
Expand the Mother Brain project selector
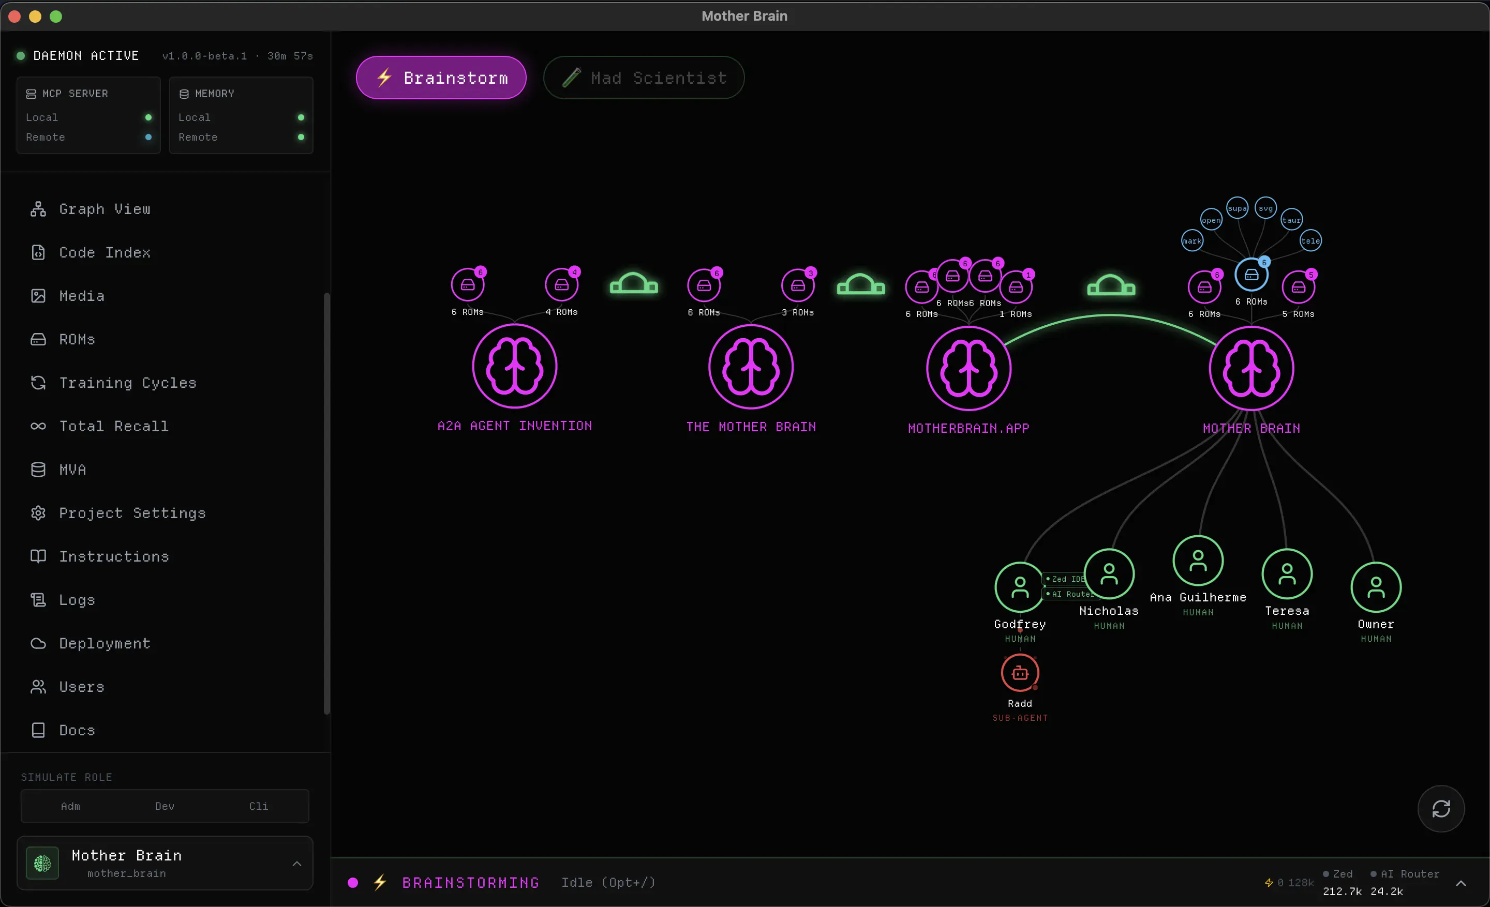(165, 864)
